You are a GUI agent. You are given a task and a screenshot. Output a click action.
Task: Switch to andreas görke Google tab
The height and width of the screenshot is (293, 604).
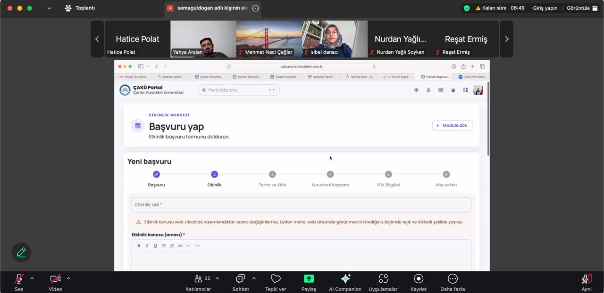tap(171, 77)
